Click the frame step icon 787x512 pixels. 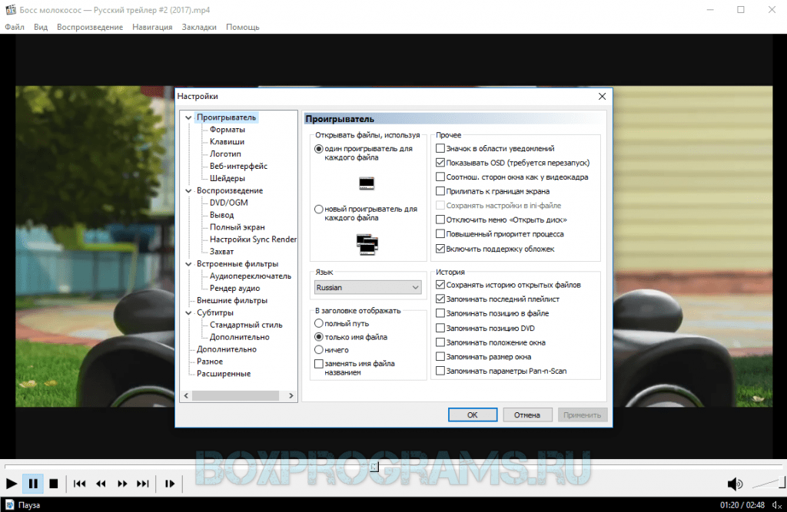170,484
